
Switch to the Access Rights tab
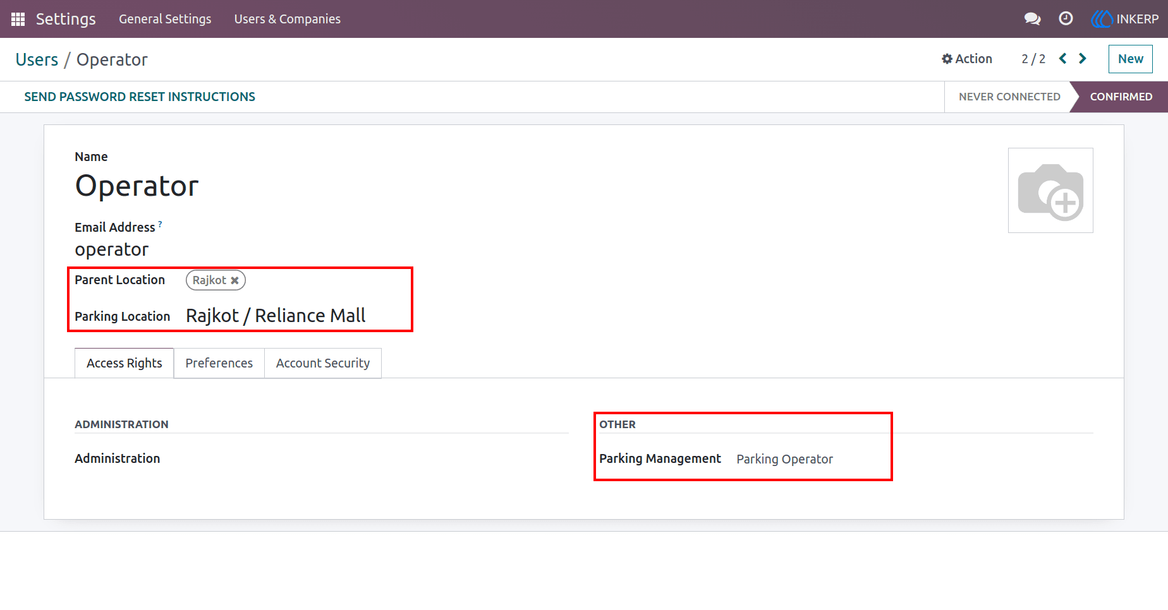tap(125, 363)
